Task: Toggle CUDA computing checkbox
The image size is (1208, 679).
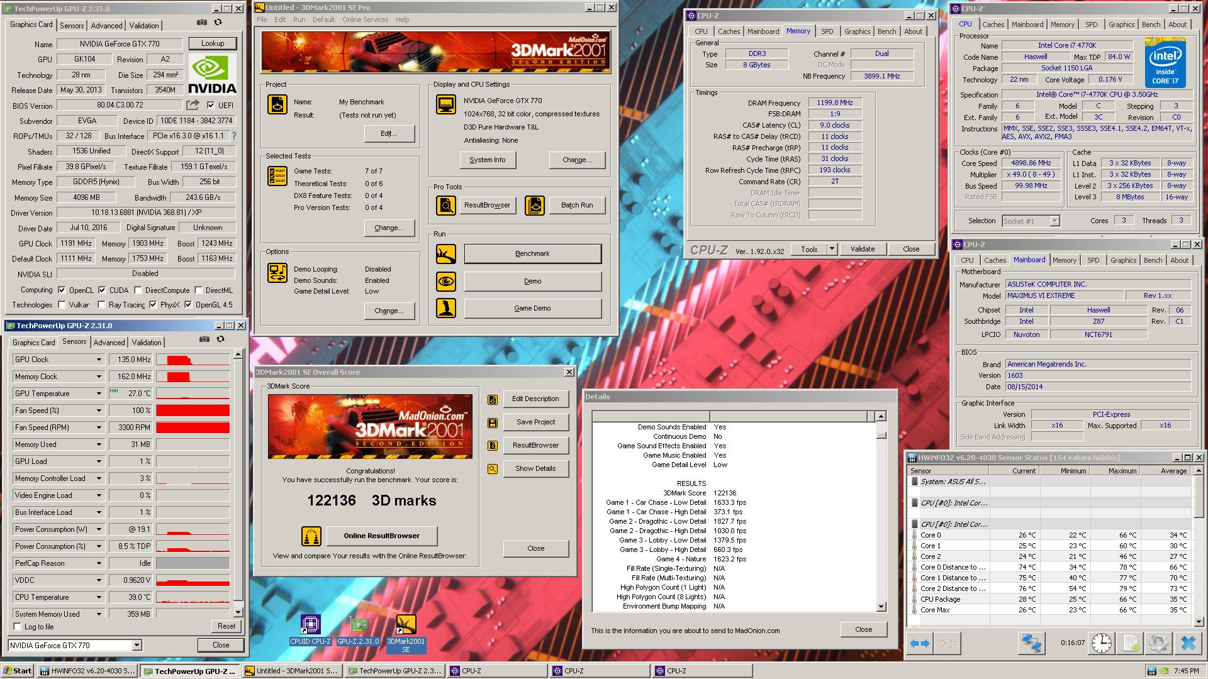Action: pos(102,290)
